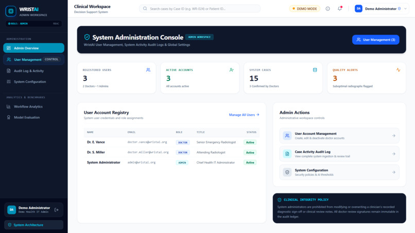Open Model Evaluation
Image resolution: width=415 pixels, height=233 pixels.
tap(33, 117)
